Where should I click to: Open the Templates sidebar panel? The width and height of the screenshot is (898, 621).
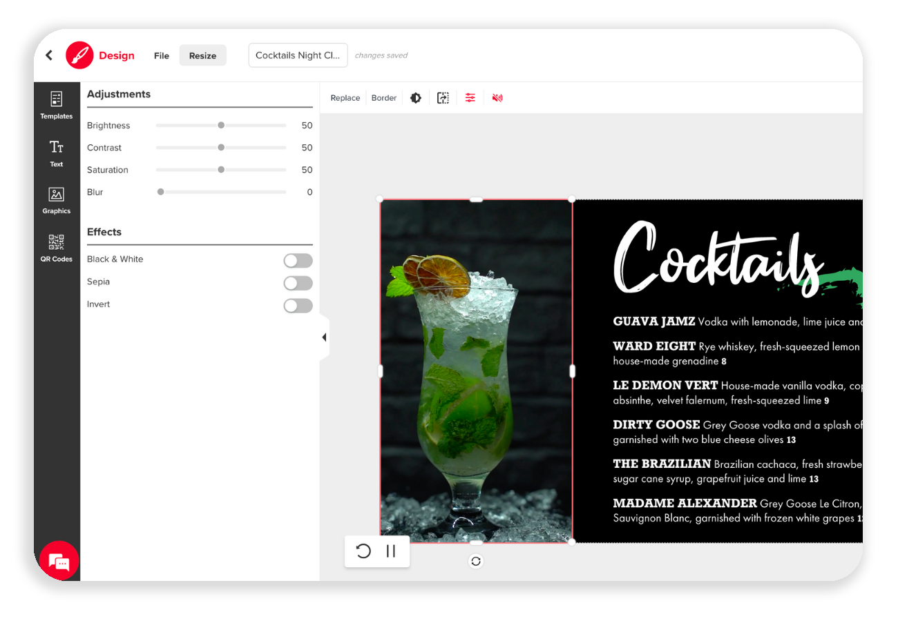click(57, 105)
